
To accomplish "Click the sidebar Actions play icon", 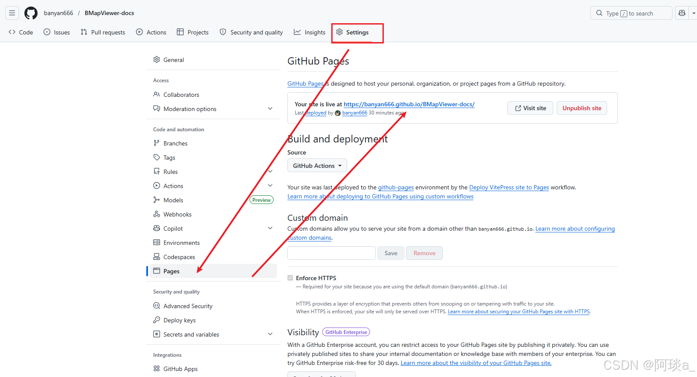I will pos(157,185).
